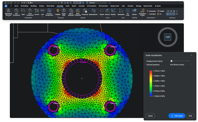Apply the Concentric constraint

[151, 11]
